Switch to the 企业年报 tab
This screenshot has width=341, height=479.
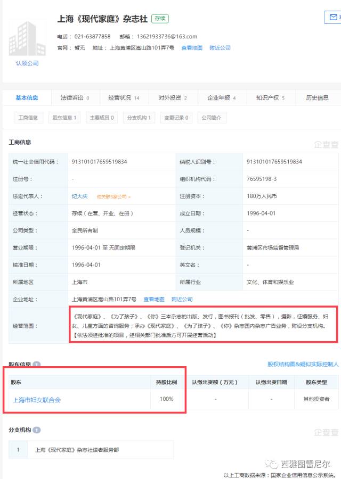click(x=222, y=98)
